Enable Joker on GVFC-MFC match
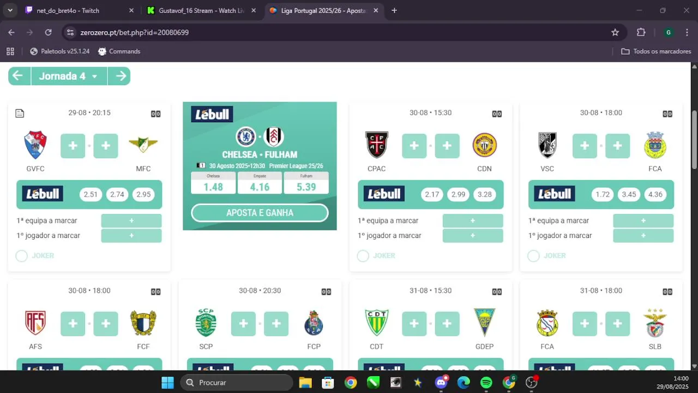Image resolution: width=698 pixels, height=393 pixels. 21,256
